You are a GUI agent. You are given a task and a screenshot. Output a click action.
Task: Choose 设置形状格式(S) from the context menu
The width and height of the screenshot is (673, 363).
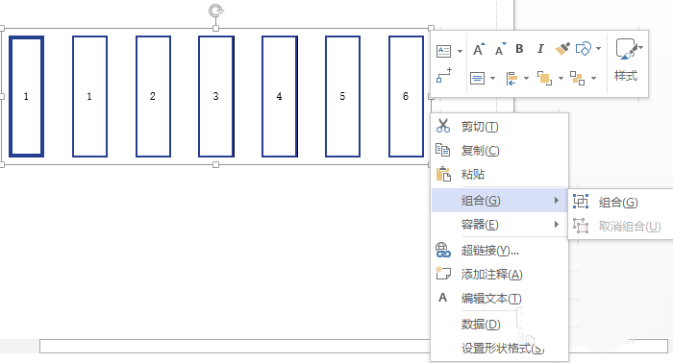500,348
